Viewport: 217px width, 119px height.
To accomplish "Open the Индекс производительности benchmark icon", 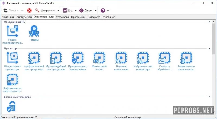I will (x=12, y=31).
